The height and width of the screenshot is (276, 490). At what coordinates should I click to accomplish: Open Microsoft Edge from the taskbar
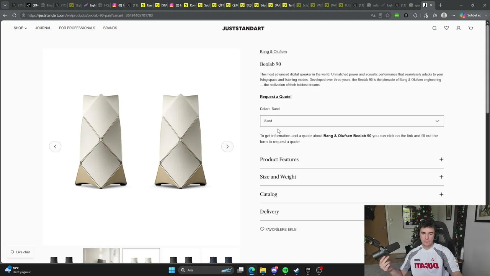[252, 270]
